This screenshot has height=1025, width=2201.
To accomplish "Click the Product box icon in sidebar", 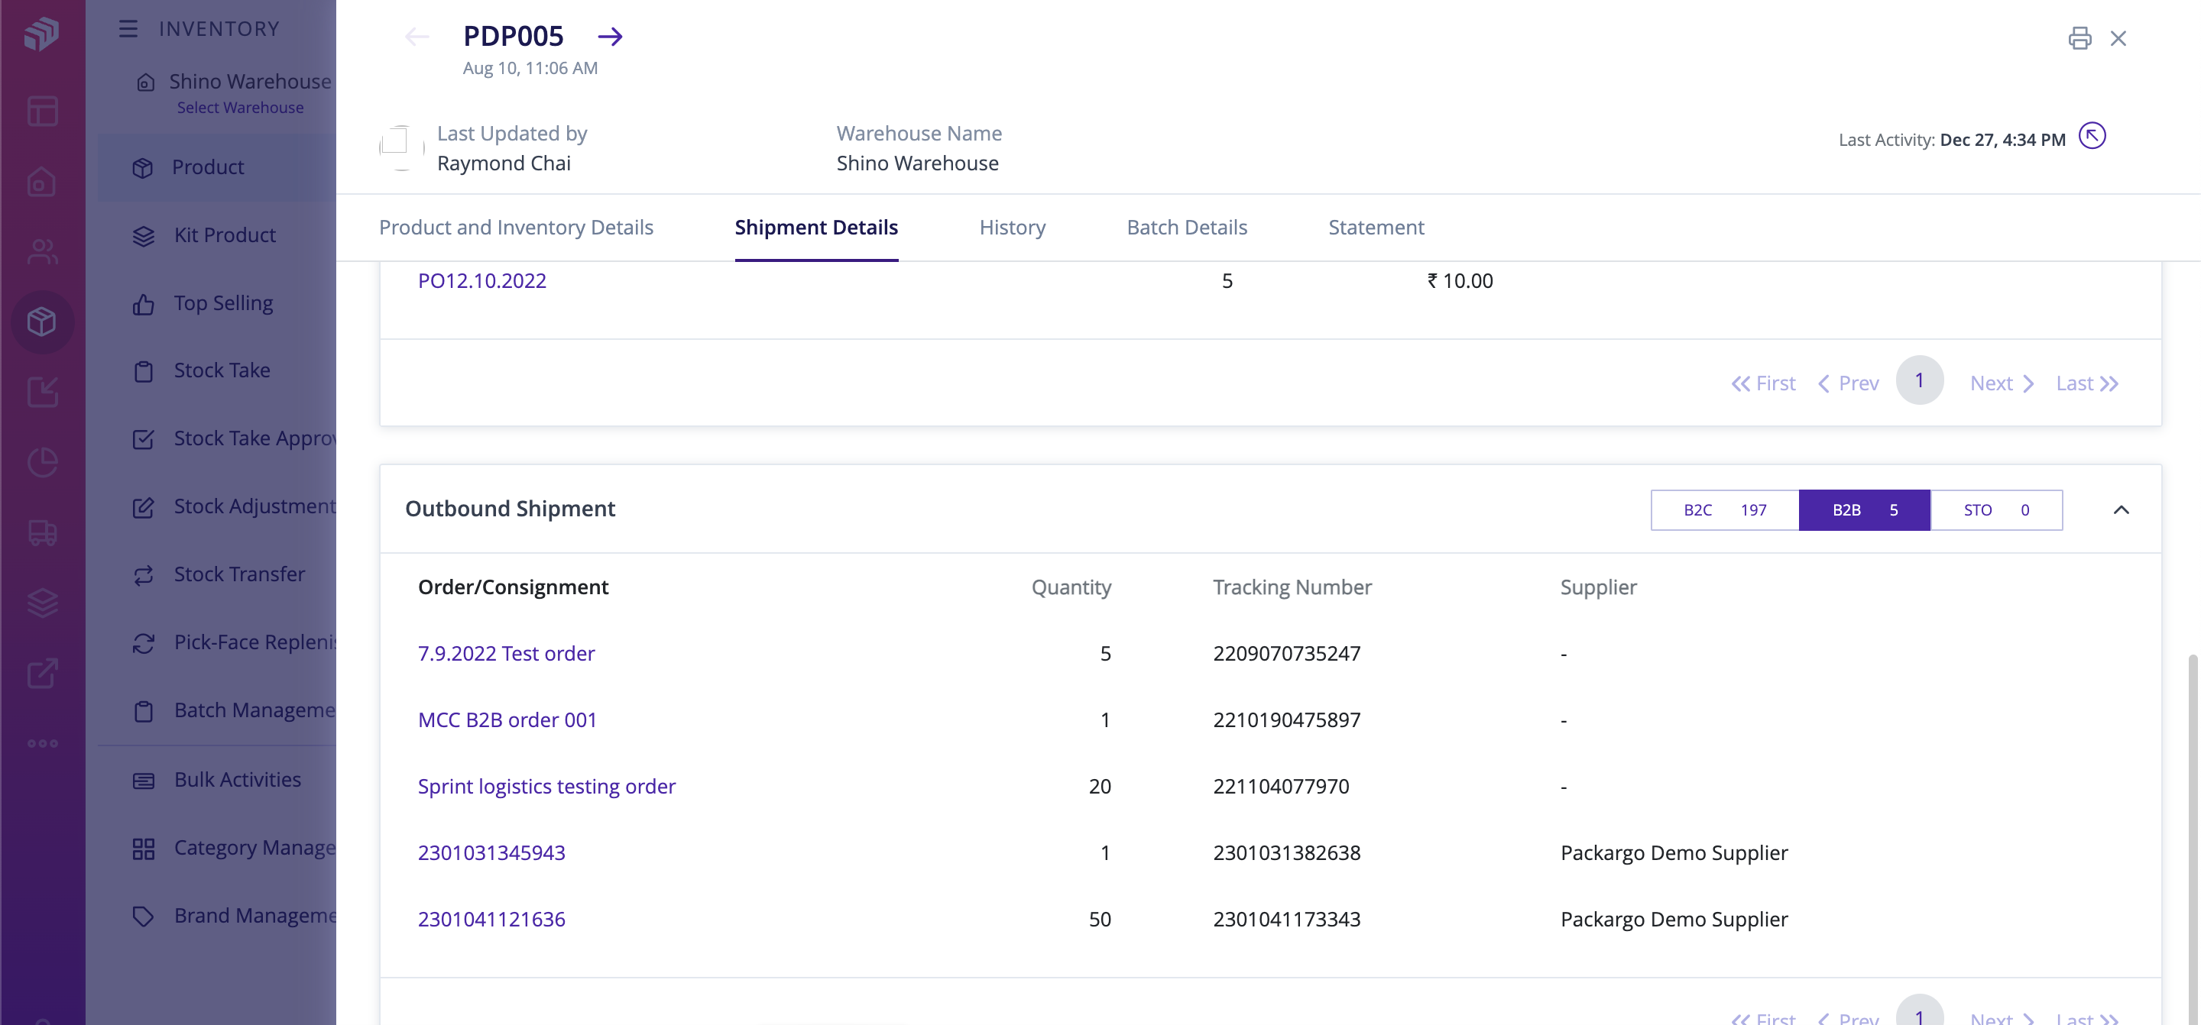I will point(143,167).
